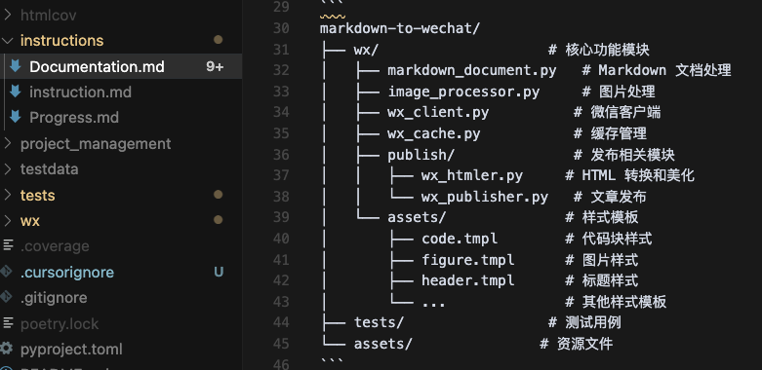
Task: Click the gear icon beside pyproject.toml
Action: (x=6, y=349)
